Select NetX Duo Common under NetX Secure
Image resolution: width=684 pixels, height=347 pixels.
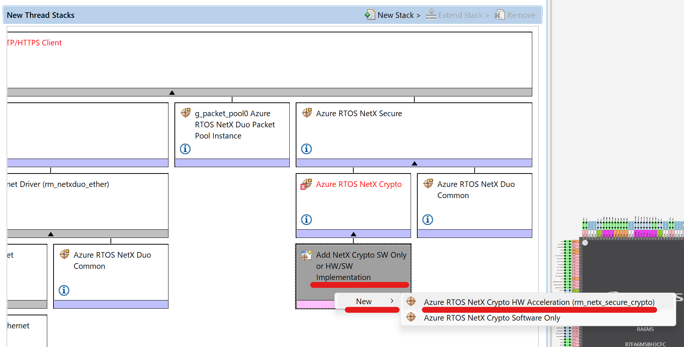click(x=475, y=206)
